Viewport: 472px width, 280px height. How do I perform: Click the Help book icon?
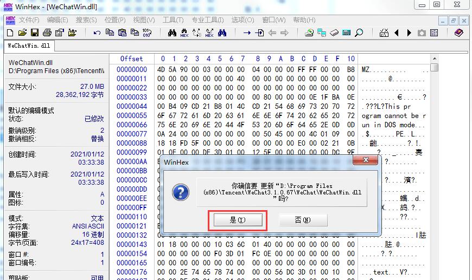(459, 33)
